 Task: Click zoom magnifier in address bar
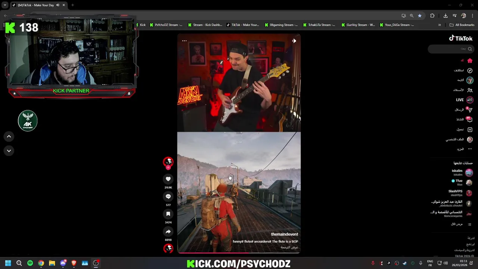(x=412, y=16)
